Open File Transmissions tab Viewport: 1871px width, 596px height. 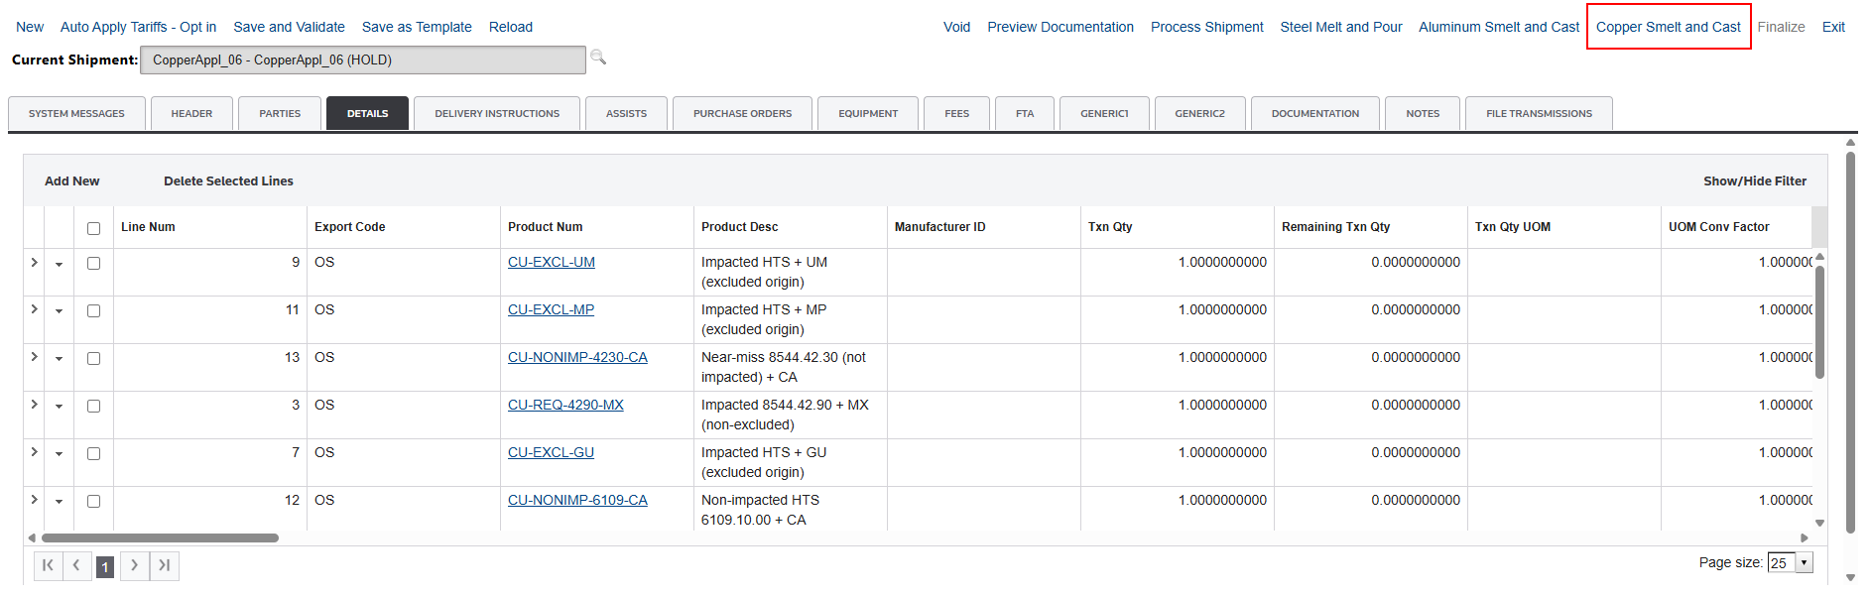(1539, 113)
